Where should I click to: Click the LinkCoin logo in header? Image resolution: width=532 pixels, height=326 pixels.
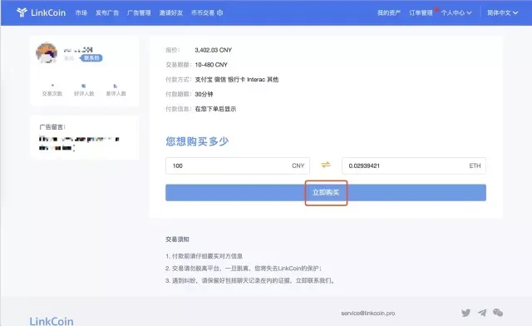click(41, 12)
